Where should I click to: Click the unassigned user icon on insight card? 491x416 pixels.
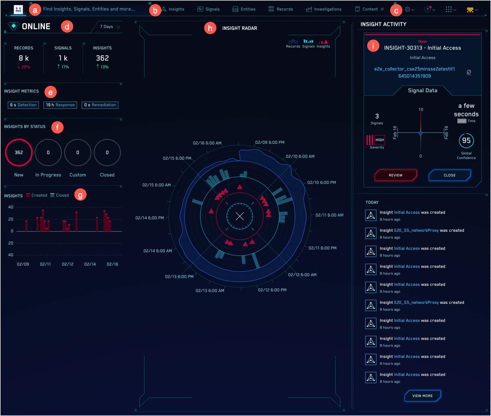pos(469,72)
